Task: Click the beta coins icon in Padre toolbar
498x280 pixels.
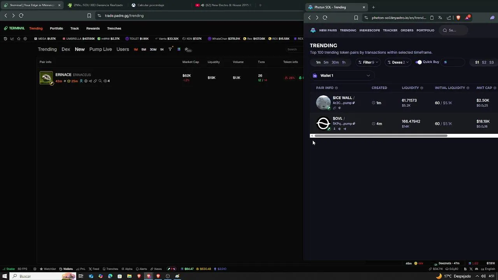Action: click(188, 49)
